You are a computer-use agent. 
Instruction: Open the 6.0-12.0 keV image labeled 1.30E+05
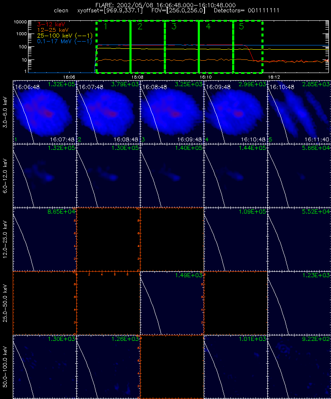coord(108,176)
